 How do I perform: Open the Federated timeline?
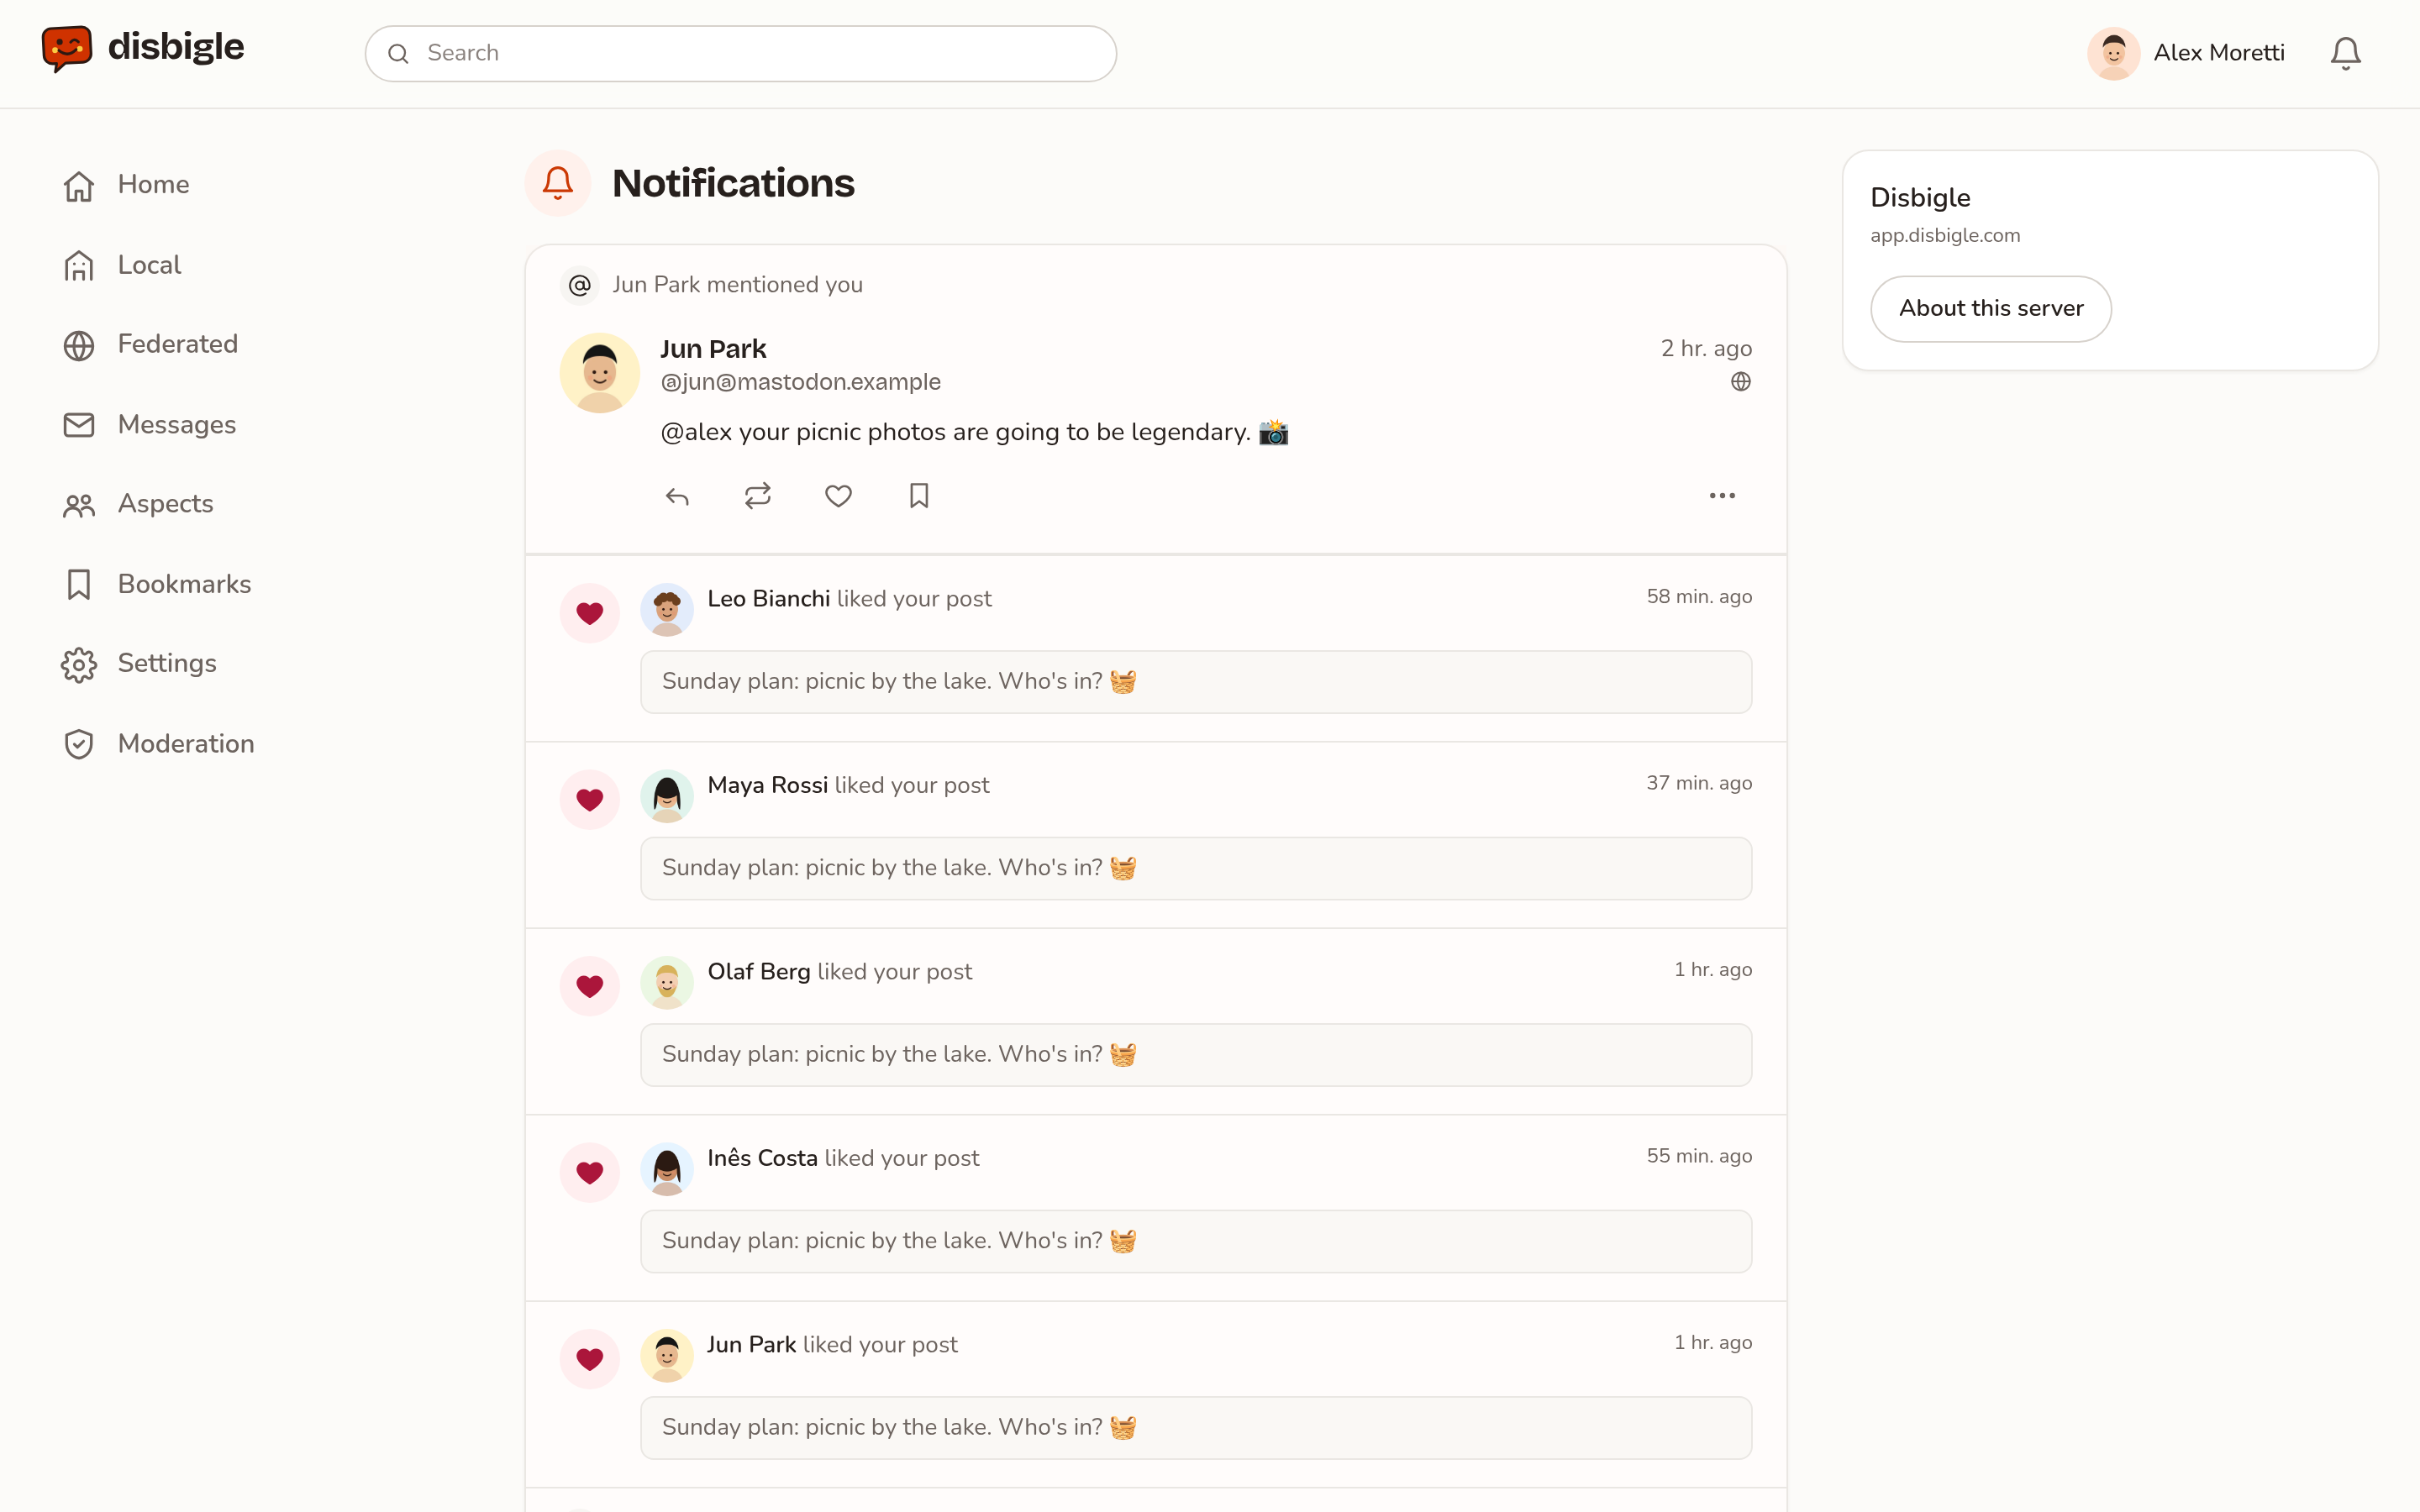[150, 345]
